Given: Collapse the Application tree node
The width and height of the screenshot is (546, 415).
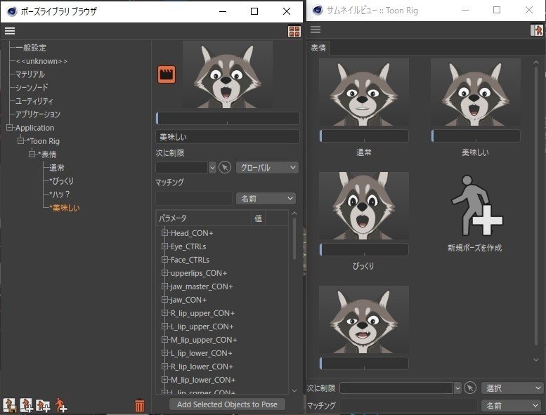Looking at the screenshot, I should tap(9, 128).
